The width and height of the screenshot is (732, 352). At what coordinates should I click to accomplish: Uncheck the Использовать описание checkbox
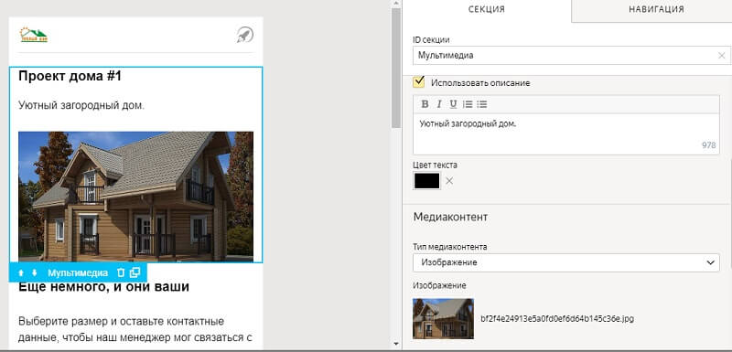pos(419,82)
